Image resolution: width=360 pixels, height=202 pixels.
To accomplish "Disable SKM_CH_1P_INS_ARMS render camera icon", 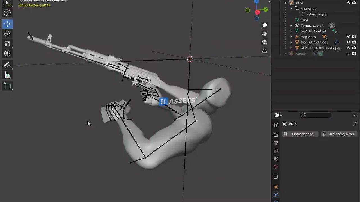I will click(354, 48).
